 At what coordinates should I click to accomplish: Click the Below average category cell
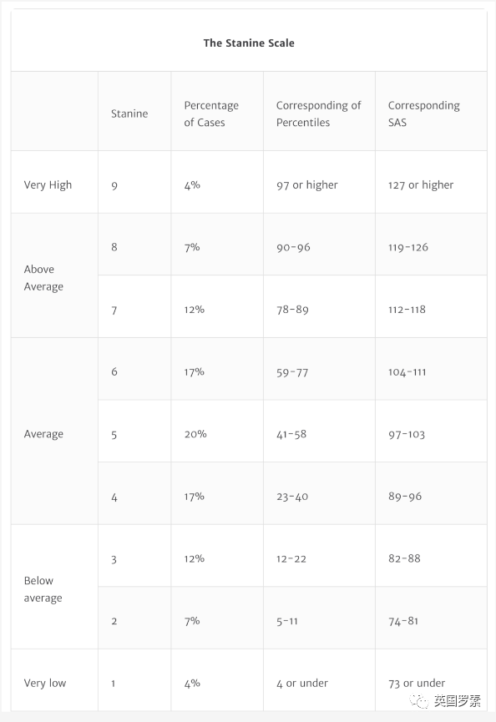point(43,589)
